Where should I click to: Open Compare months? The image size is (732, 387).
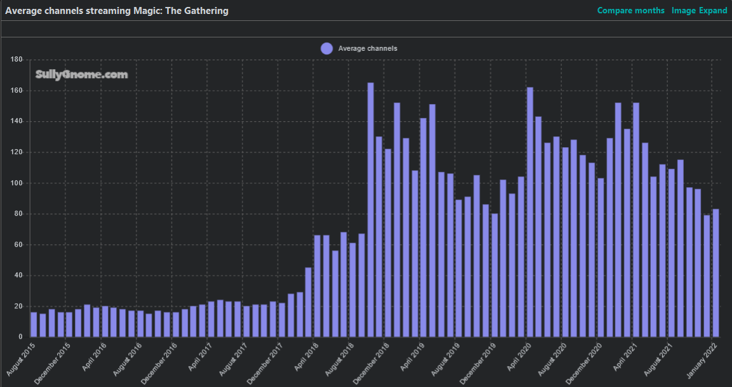(x=630, y=10)
